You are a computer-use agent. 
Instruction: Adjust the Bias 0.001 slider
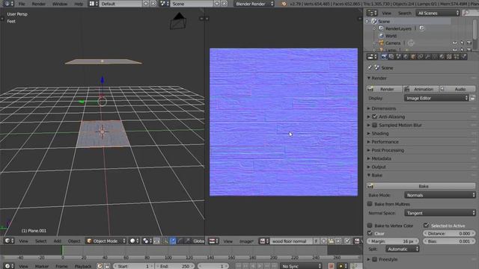point(449,241)
